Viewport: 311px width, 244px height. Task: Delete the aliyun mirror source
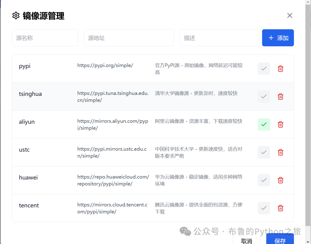(280, 125)
